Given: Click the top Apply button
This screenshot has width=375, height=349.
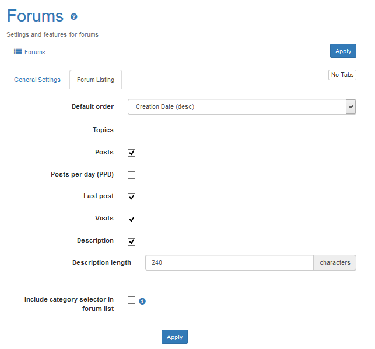Looking at the screenshot, I should 343,51.
